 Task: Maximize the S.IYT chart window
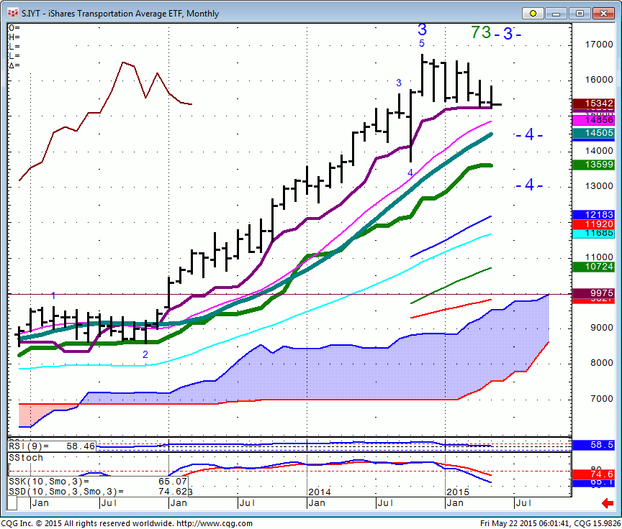(x=580, y=14)
